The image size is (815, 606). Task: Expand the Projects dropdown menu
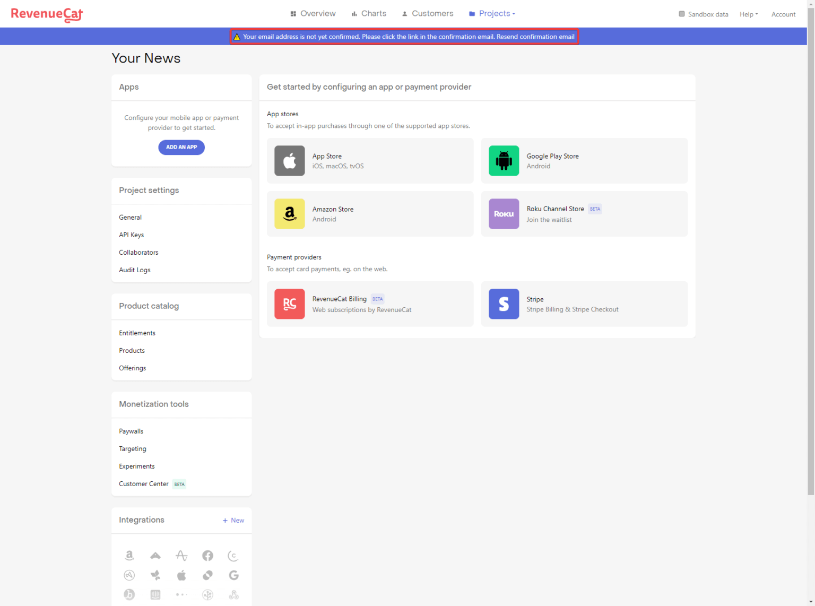tap(492, 14)
